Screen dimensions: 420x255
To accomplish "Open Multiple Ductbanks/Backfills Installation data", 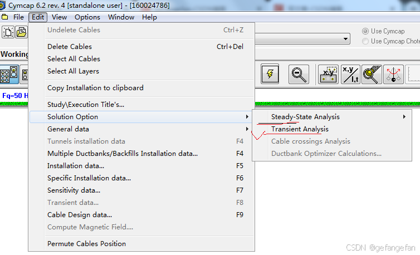I will pyautogui.click(x=142, y=154).
